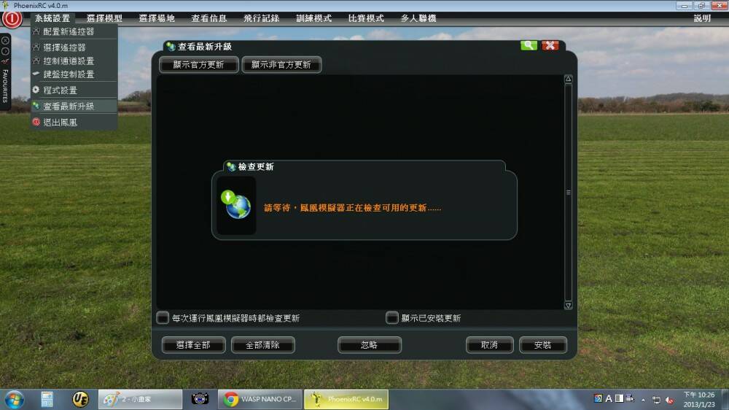729x410 pixels.
Task: Open the 選擇模型 menu
Action: tap(104, 18)
